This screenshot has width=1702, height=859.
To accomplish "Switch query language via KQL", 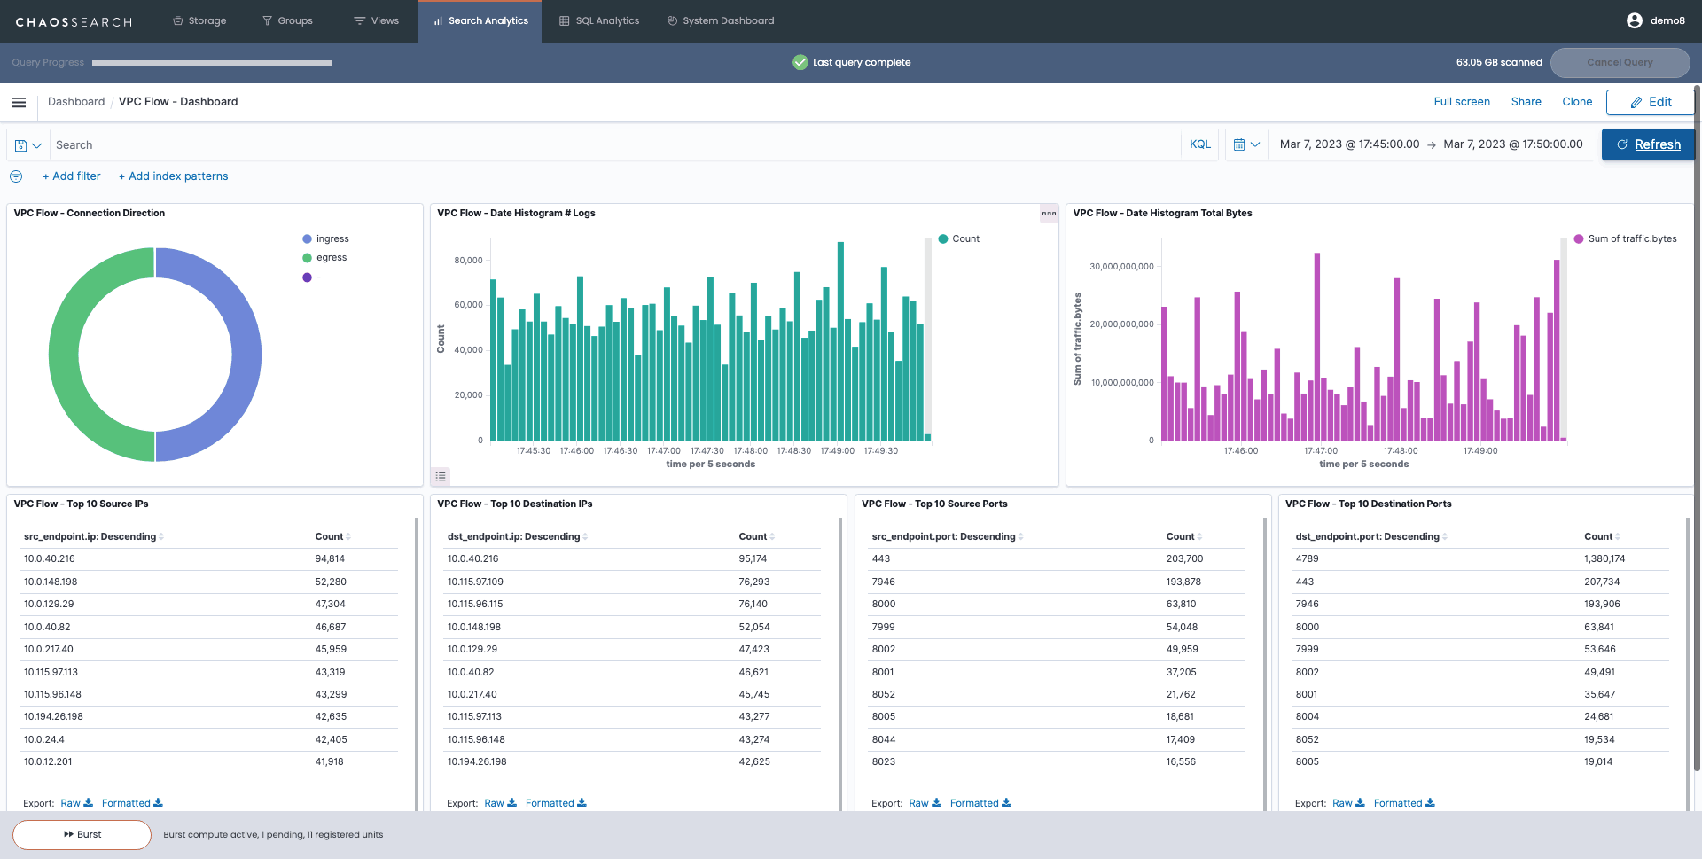I will (1200, 144).
